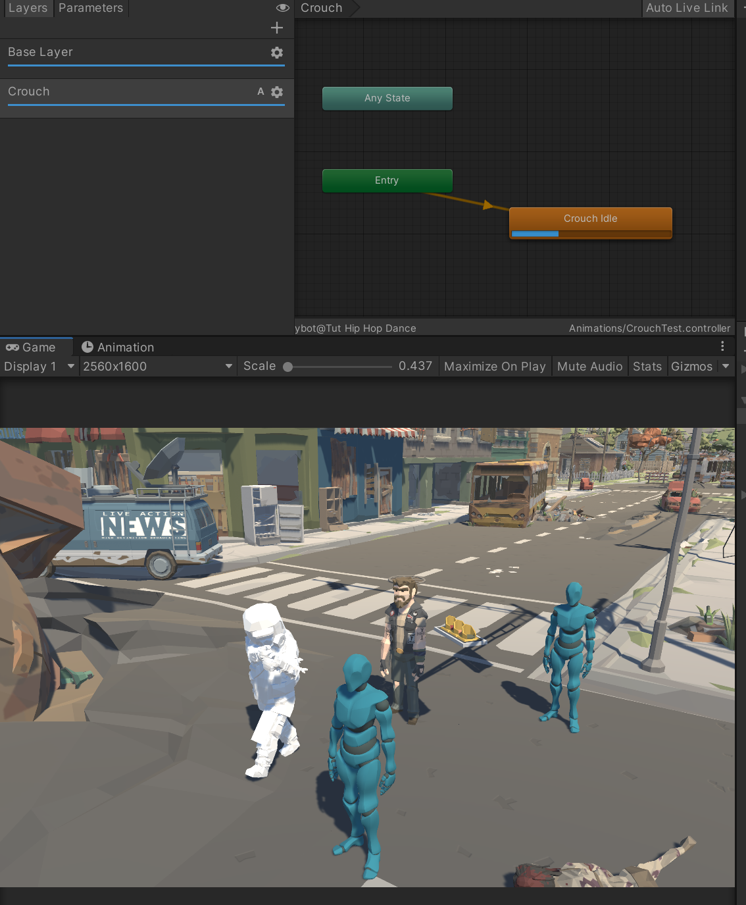Click the Crouch breadcrumb in Animator

tap(322, 8)
